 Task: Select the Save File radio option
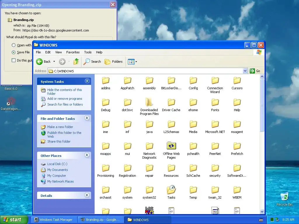pyautogui.click(x=13, y=52)
